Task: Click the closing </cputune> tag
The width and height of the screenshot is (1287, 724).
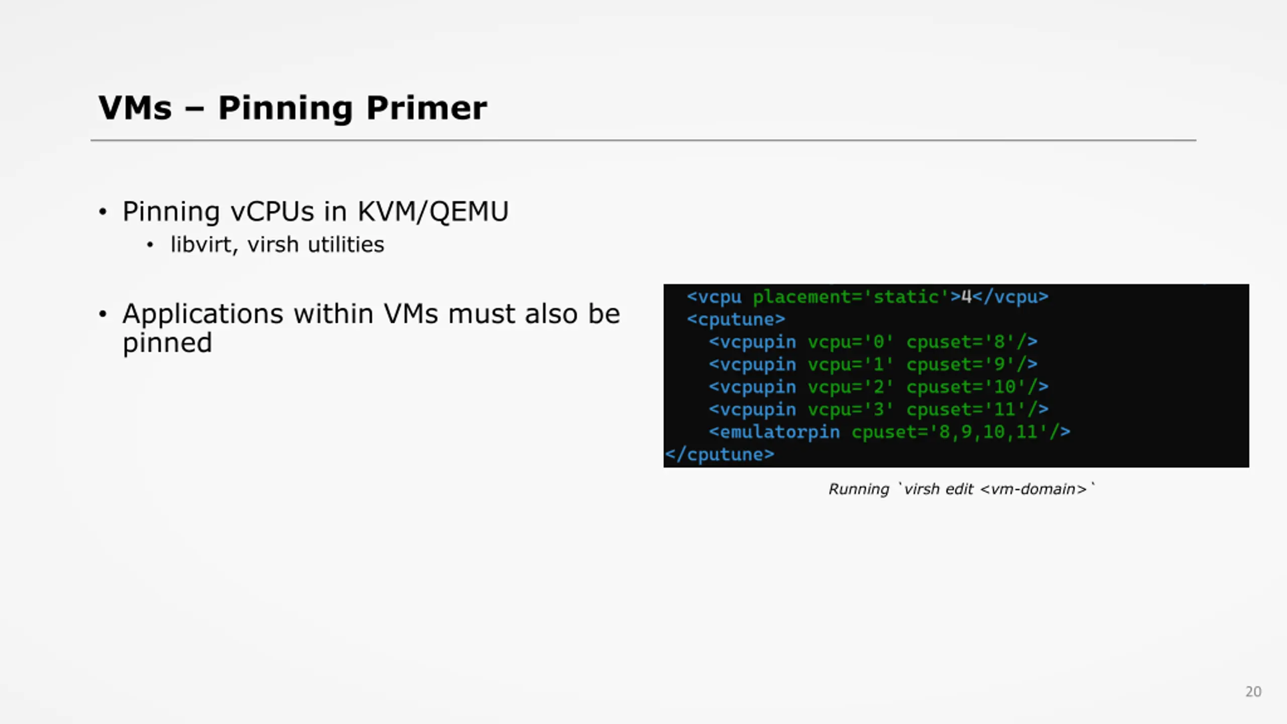Action: click(720, 455)
